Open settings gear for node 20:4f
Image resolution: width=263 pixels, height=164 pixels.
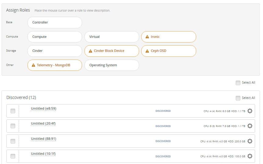[250, 126]
